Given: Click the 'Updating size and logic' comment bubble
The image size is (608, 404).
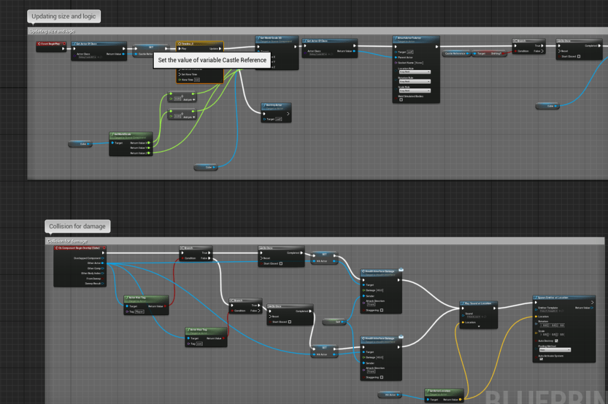Looking at the screenshot, I should pos(64,16).
